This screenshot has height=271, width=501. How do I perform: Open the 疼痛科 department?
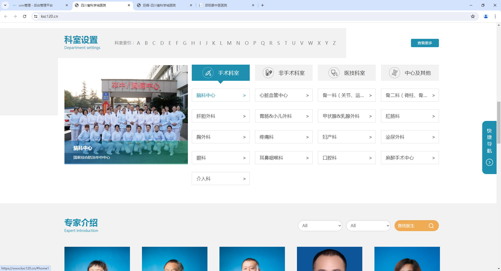point(284,137)
